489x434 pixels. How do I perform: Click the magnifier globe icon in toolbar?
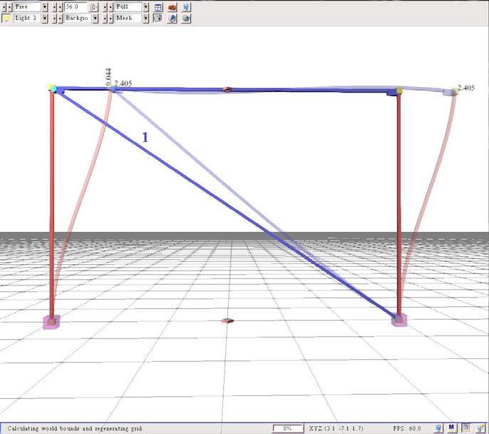tap(172, 18)
